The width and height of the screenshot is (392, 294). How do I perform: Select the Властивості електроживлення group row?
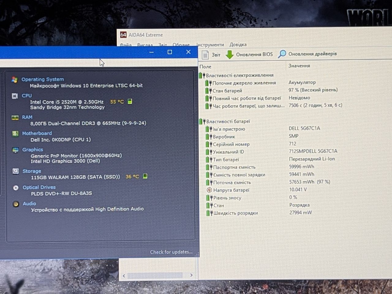[x=236, y=75]
